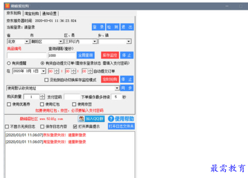Switch to the 淘宝抢购 tab
This screenshot has width=248, height=178.
pyautogui.click(x=32, y=14)
